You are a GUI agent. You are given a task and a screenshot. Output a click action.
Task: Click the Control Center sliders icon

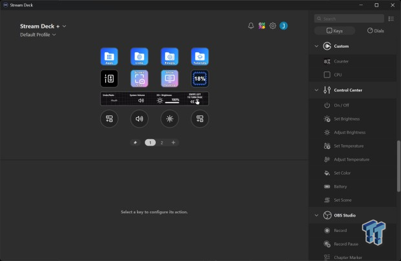click(327, 90)
